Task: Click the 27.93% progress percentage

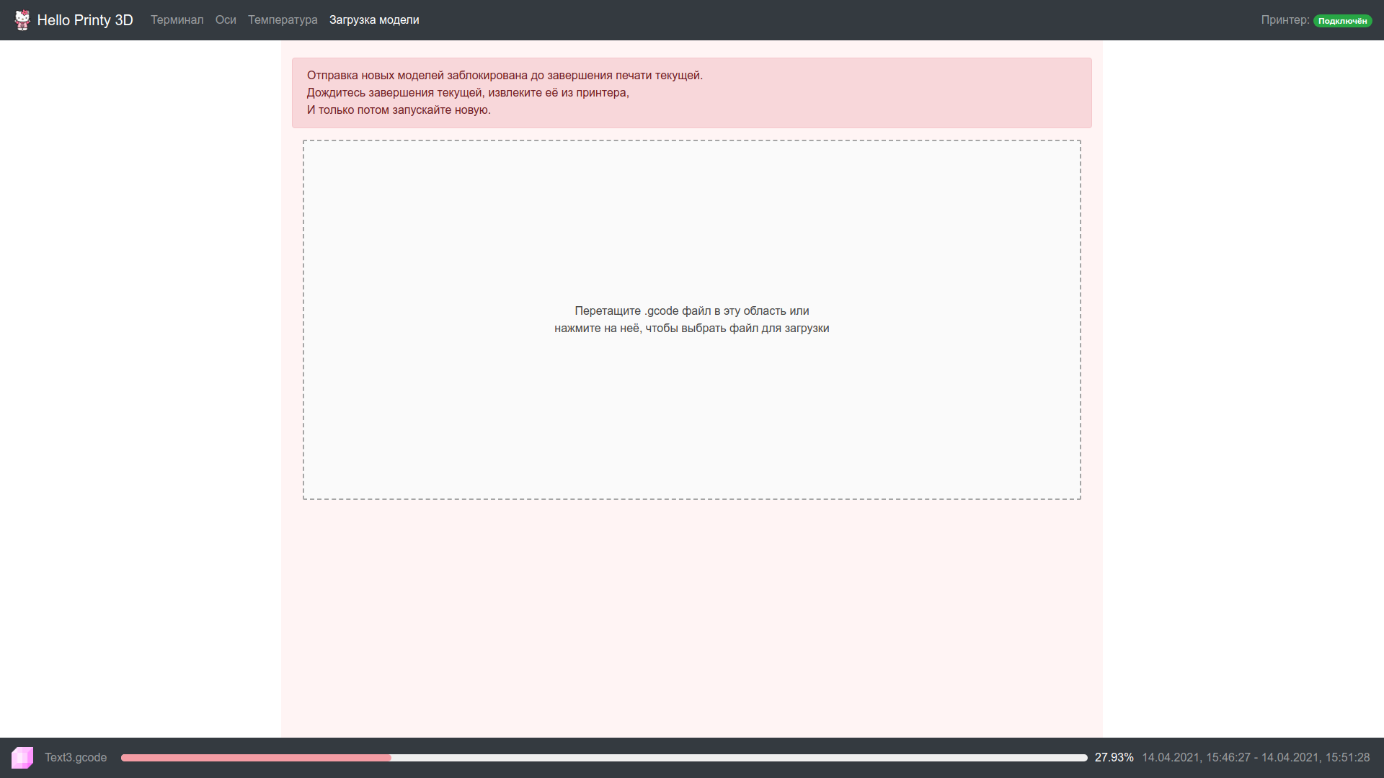Action: pyautogui.click(x=1114, y=757)
